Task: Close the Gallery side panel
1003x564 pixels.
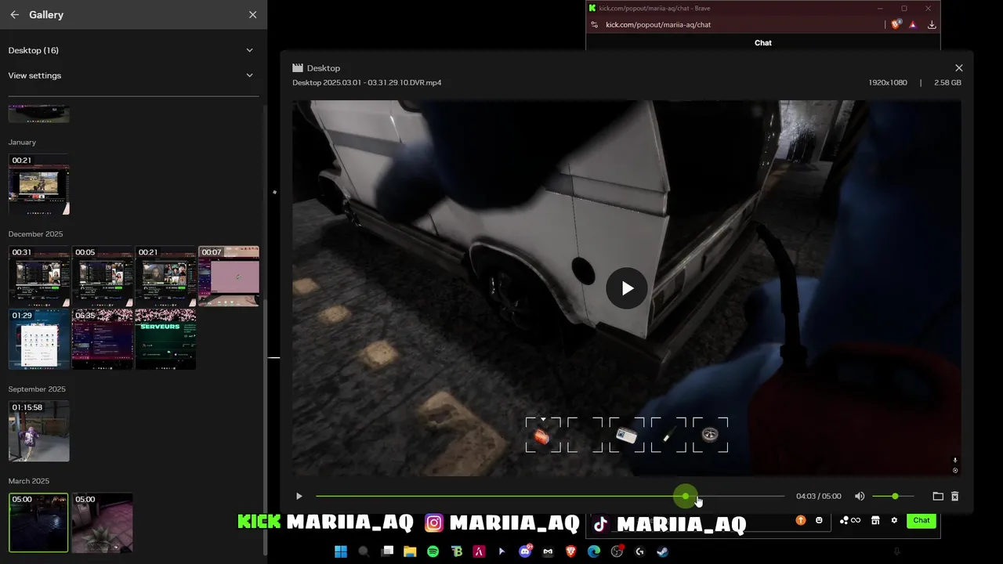Action: coord(252,15)
